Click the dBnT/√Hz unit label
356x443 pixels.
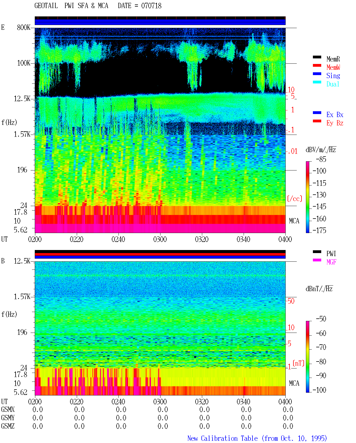click(319, 289)
